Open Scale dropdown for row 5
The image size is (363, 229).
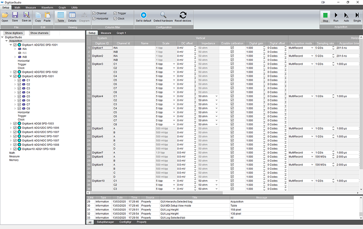point(174,64)
